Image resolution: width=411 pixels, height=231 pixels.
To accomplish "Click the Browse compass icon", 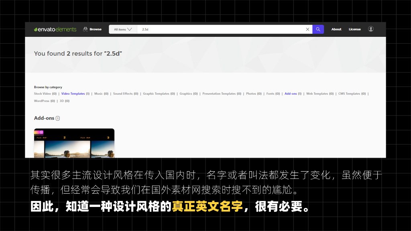I will [x=85, y=29].
